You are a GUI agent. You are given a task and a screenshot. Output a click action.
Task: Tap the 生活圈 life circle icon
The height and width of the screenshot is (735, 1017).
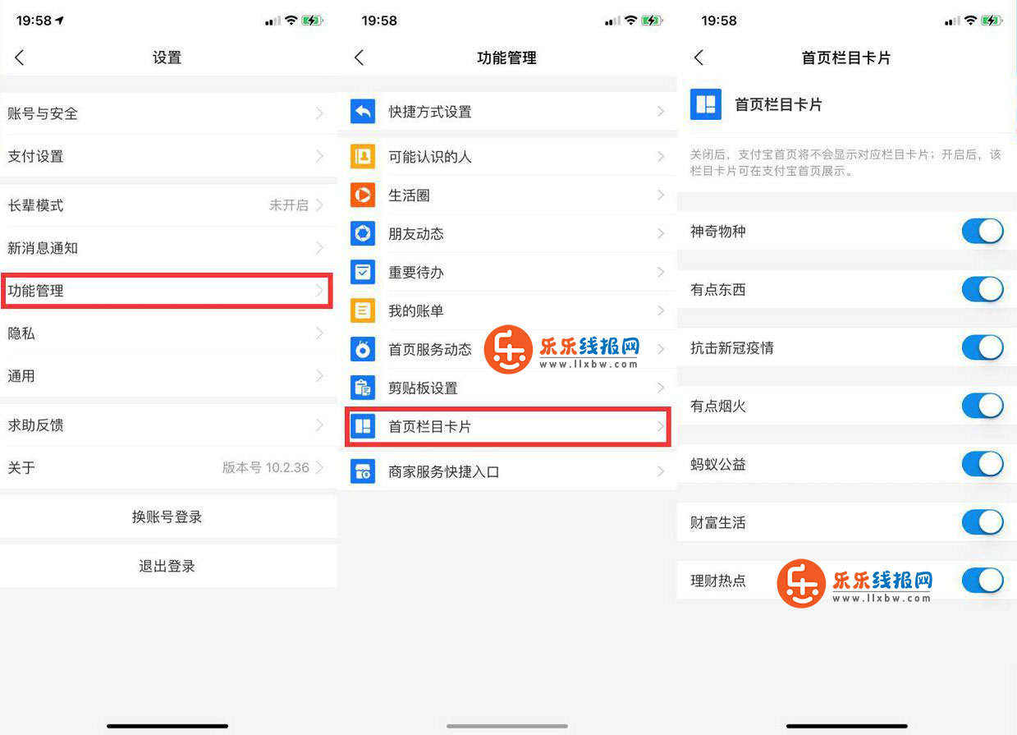point(362,195)
